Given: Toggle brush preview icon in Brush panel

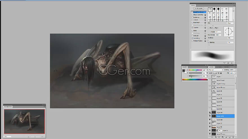Looking at the screenshot, I should [224, 63].
